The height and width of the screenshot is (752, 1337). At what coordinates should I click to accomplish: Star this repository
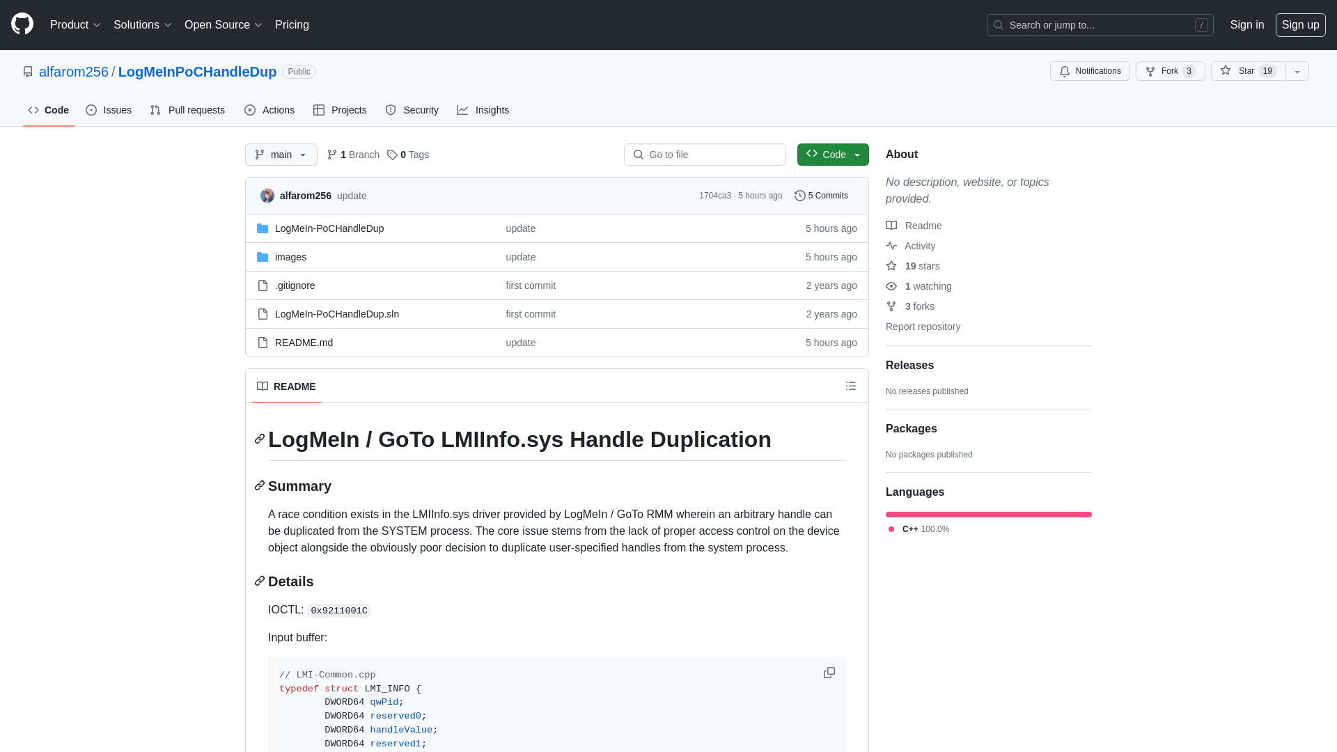tap(1248, 71)
